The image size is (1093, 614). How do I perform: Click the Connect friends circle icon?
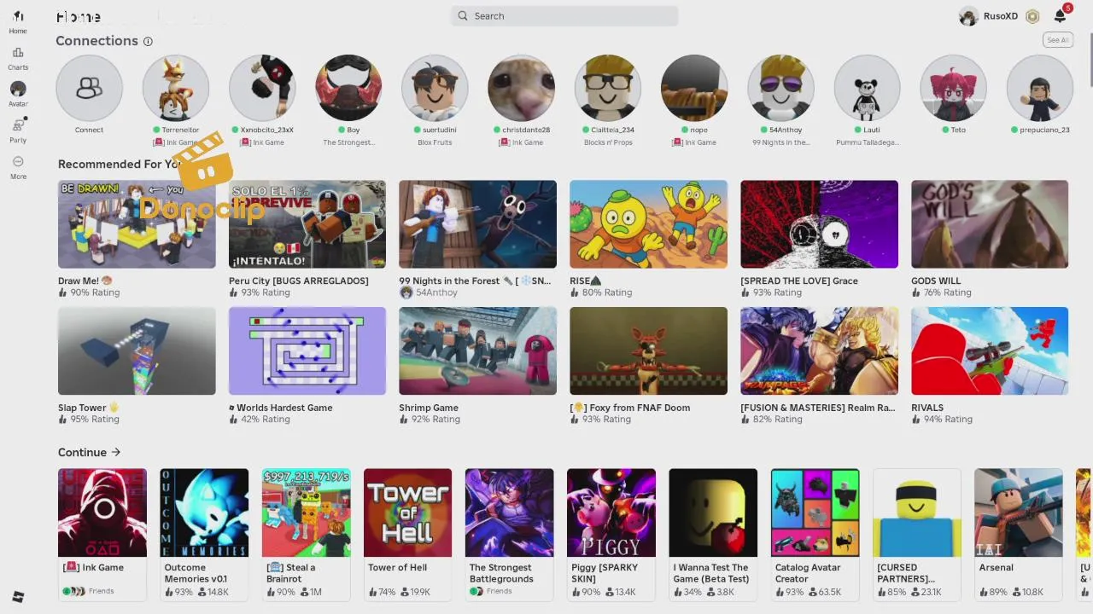point(89,88)
